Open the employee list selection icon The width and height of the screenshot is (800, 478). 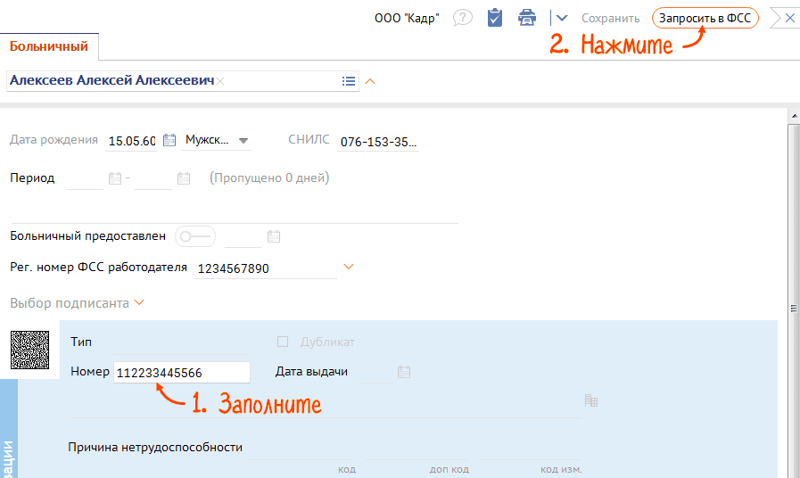(x=349, y=81)
